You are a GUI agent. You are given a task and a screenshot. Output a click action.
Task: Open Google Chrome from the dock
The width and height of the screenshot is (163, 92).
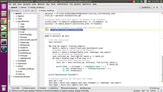click(4, 21)
